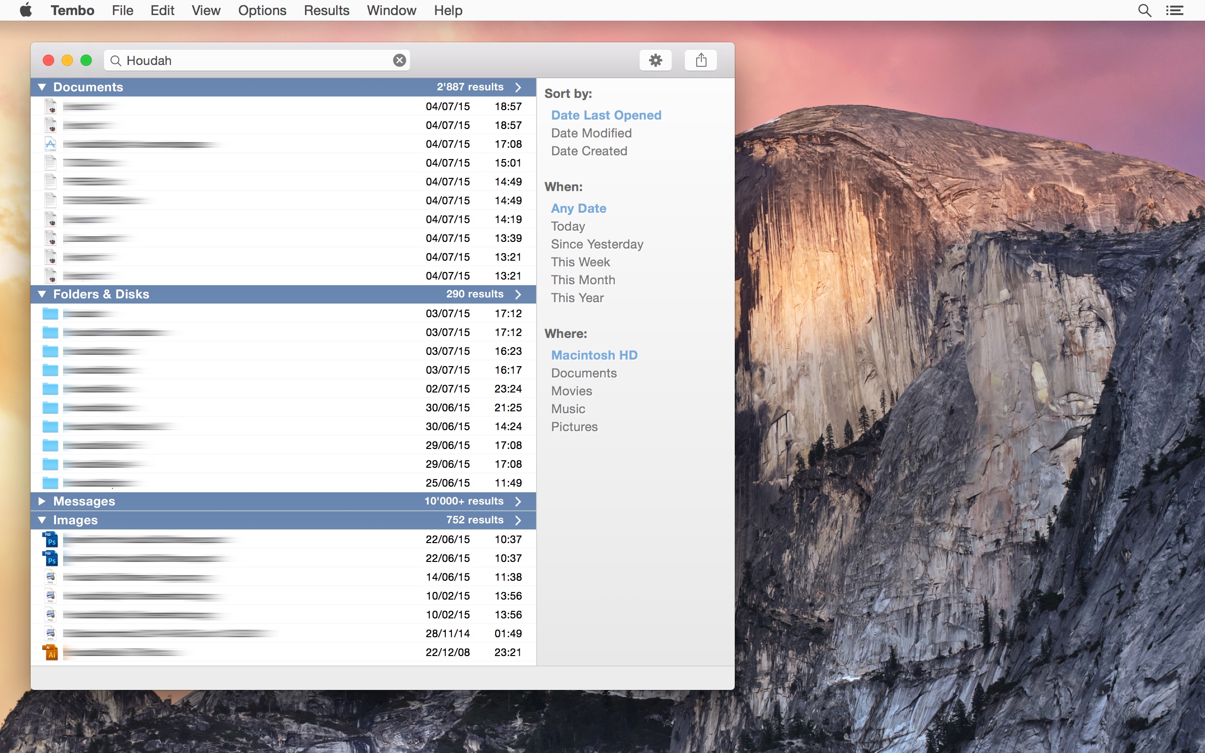Sort results by Date Created
This screenshot has height=753, width=1205.
coord(589,151)
